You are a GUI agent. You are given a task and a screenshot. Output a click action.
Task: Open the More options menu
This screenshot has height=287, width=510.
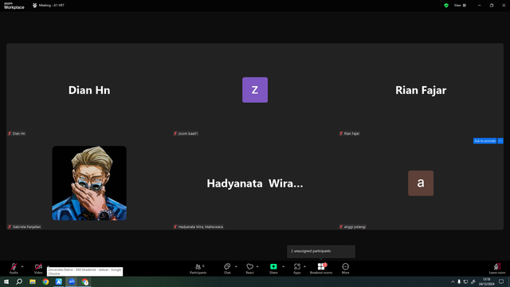tap(345, 269)
